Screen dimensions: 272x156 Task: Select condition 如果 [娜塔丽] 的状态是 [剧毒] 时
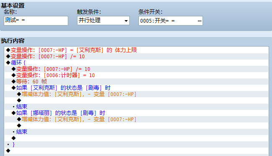tap(136, 113)
